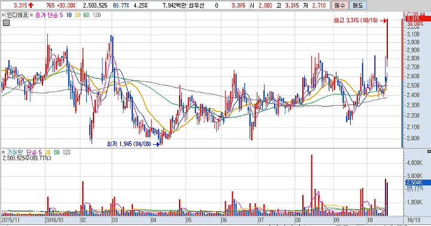The width and height of the screenshot is (431, 226).
Task: Click the 2,503,525 volume figure in header
Action: (x=95, y=5)
